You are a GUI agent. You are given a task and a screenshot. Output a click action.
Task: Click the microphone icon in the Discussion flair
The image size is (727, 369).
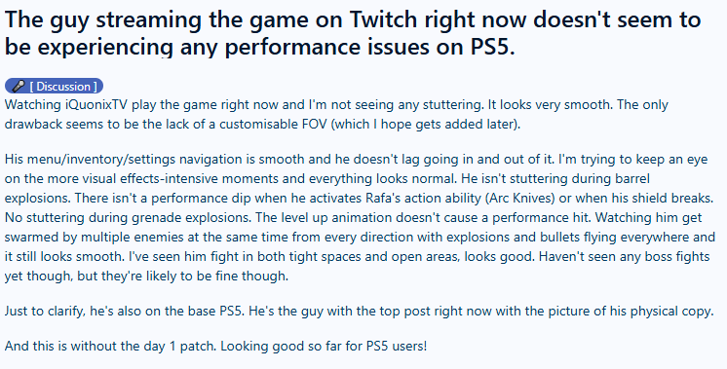[19, 86]
